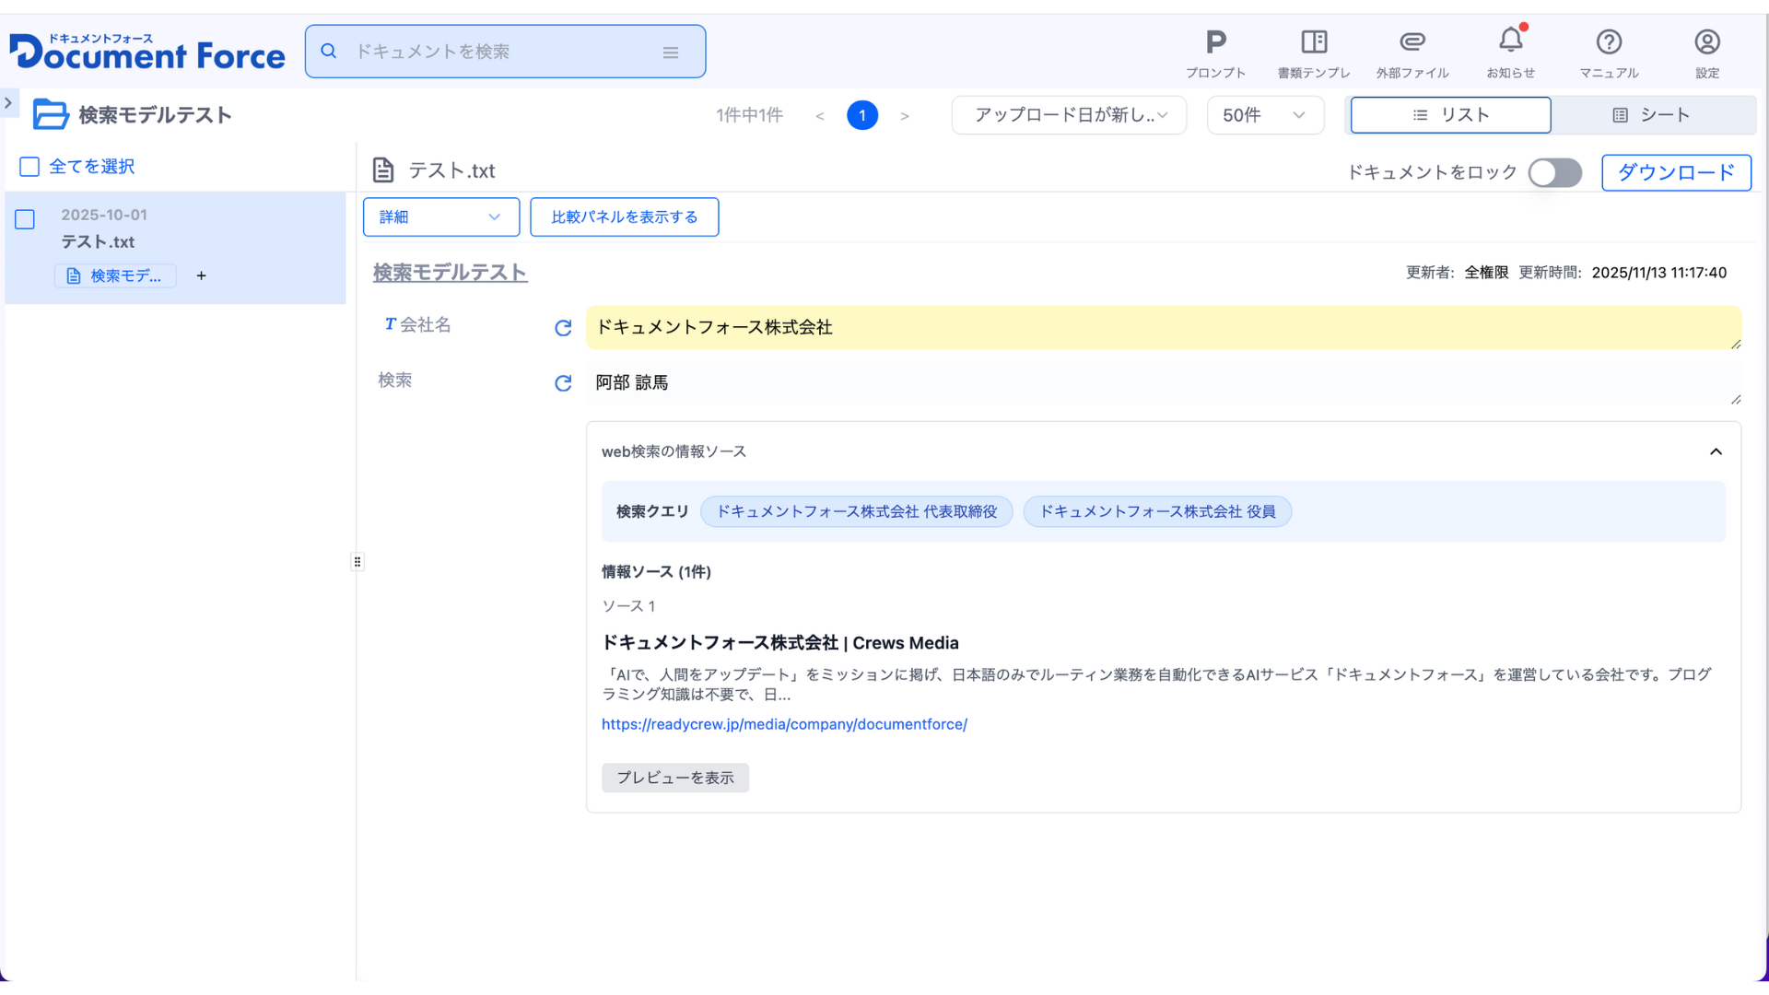Open the お知らせ notification bell
The height and width of the screenshot is (995, 1769).
click(x=1510, y=41)
